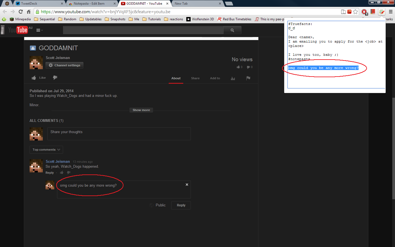
Task: Click the YouTube logo
Action: click(18, 30)
